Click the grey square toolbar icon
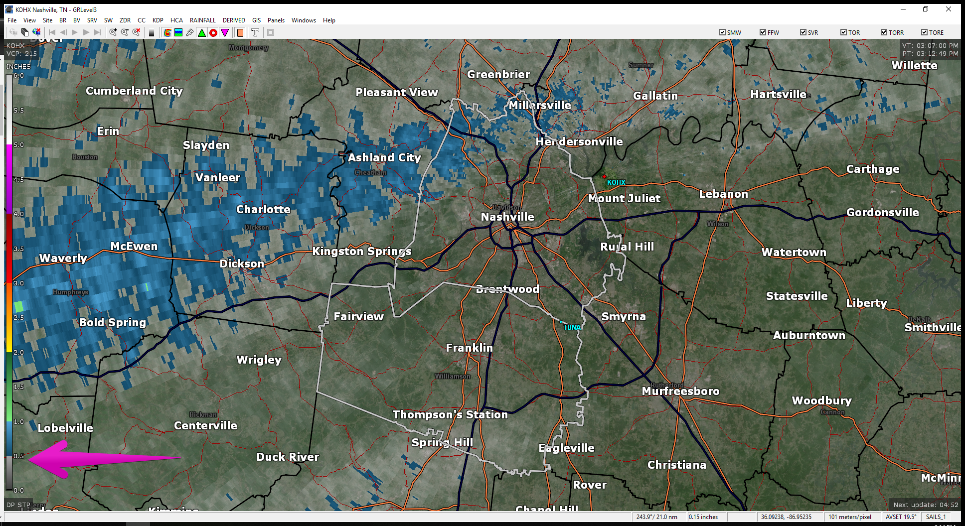The width and height of the screenshot is (965, 526). tap(271, 32)
